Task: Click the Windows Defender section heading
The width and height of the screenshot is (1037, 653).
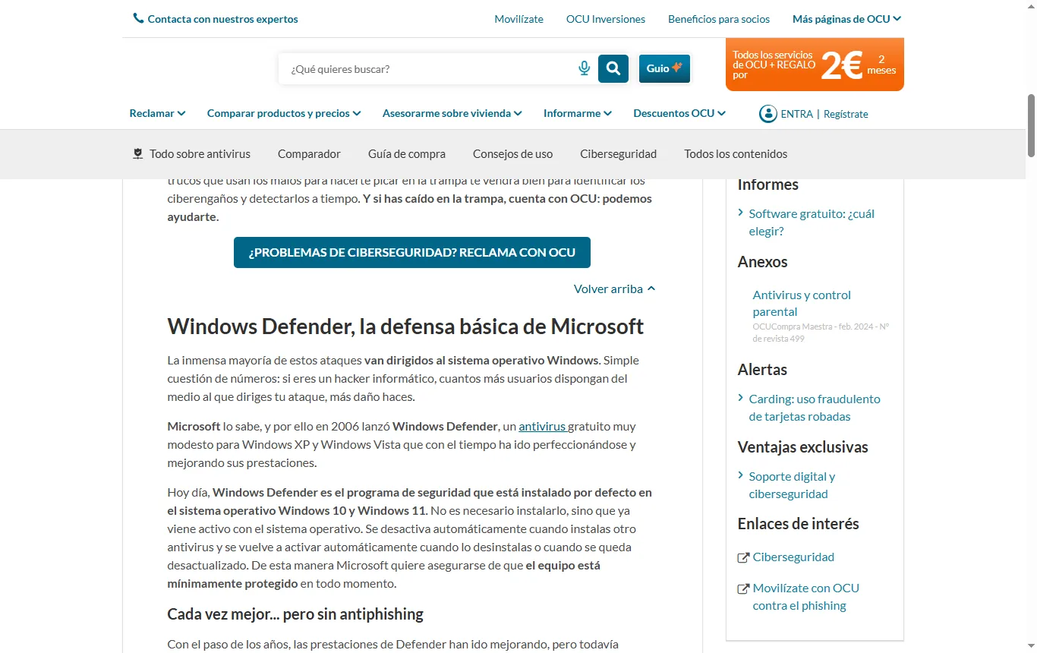Action: 405,326
